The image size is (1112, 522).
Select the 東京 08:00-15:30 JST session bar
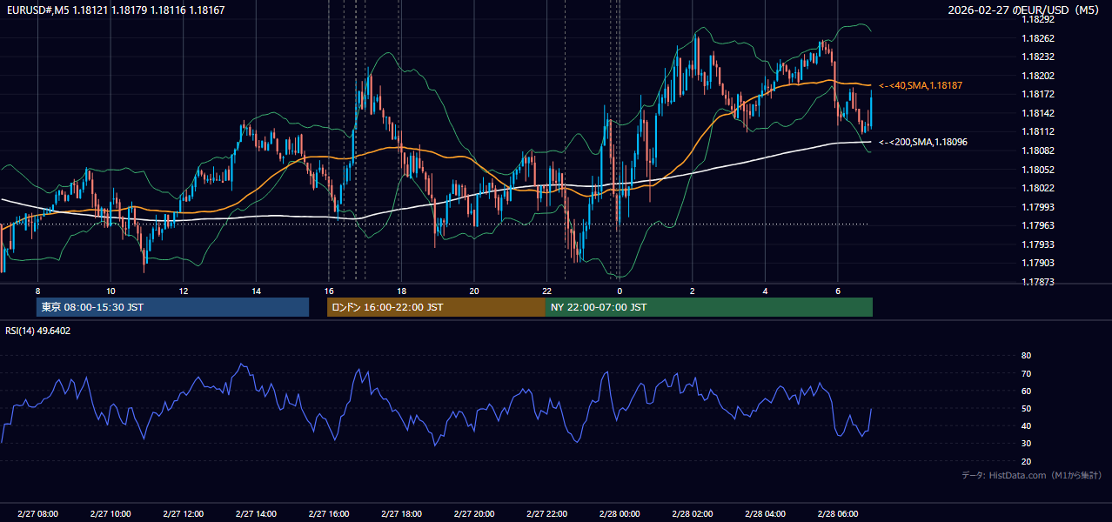pyautogui.click(x=172, y=307)
